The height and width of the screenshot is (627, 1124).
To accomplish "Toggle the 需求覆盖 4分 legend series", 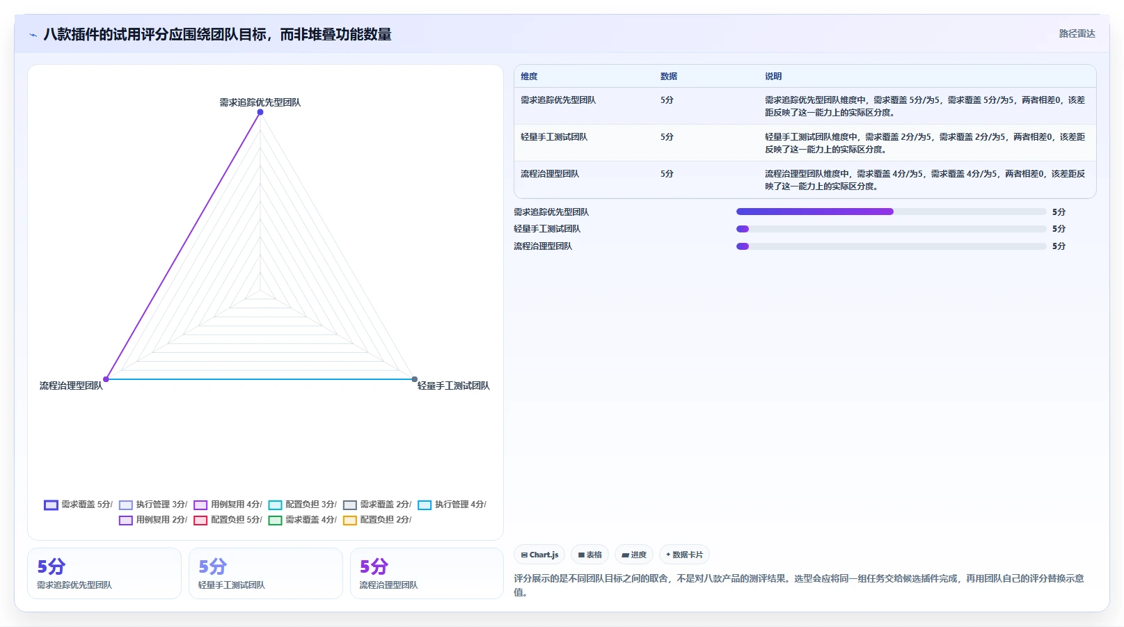I will pyautogui.click(x=303, y=520).
